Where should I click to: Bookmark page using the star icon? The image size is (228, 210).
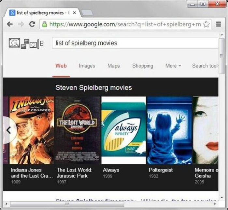click(206, 24)
